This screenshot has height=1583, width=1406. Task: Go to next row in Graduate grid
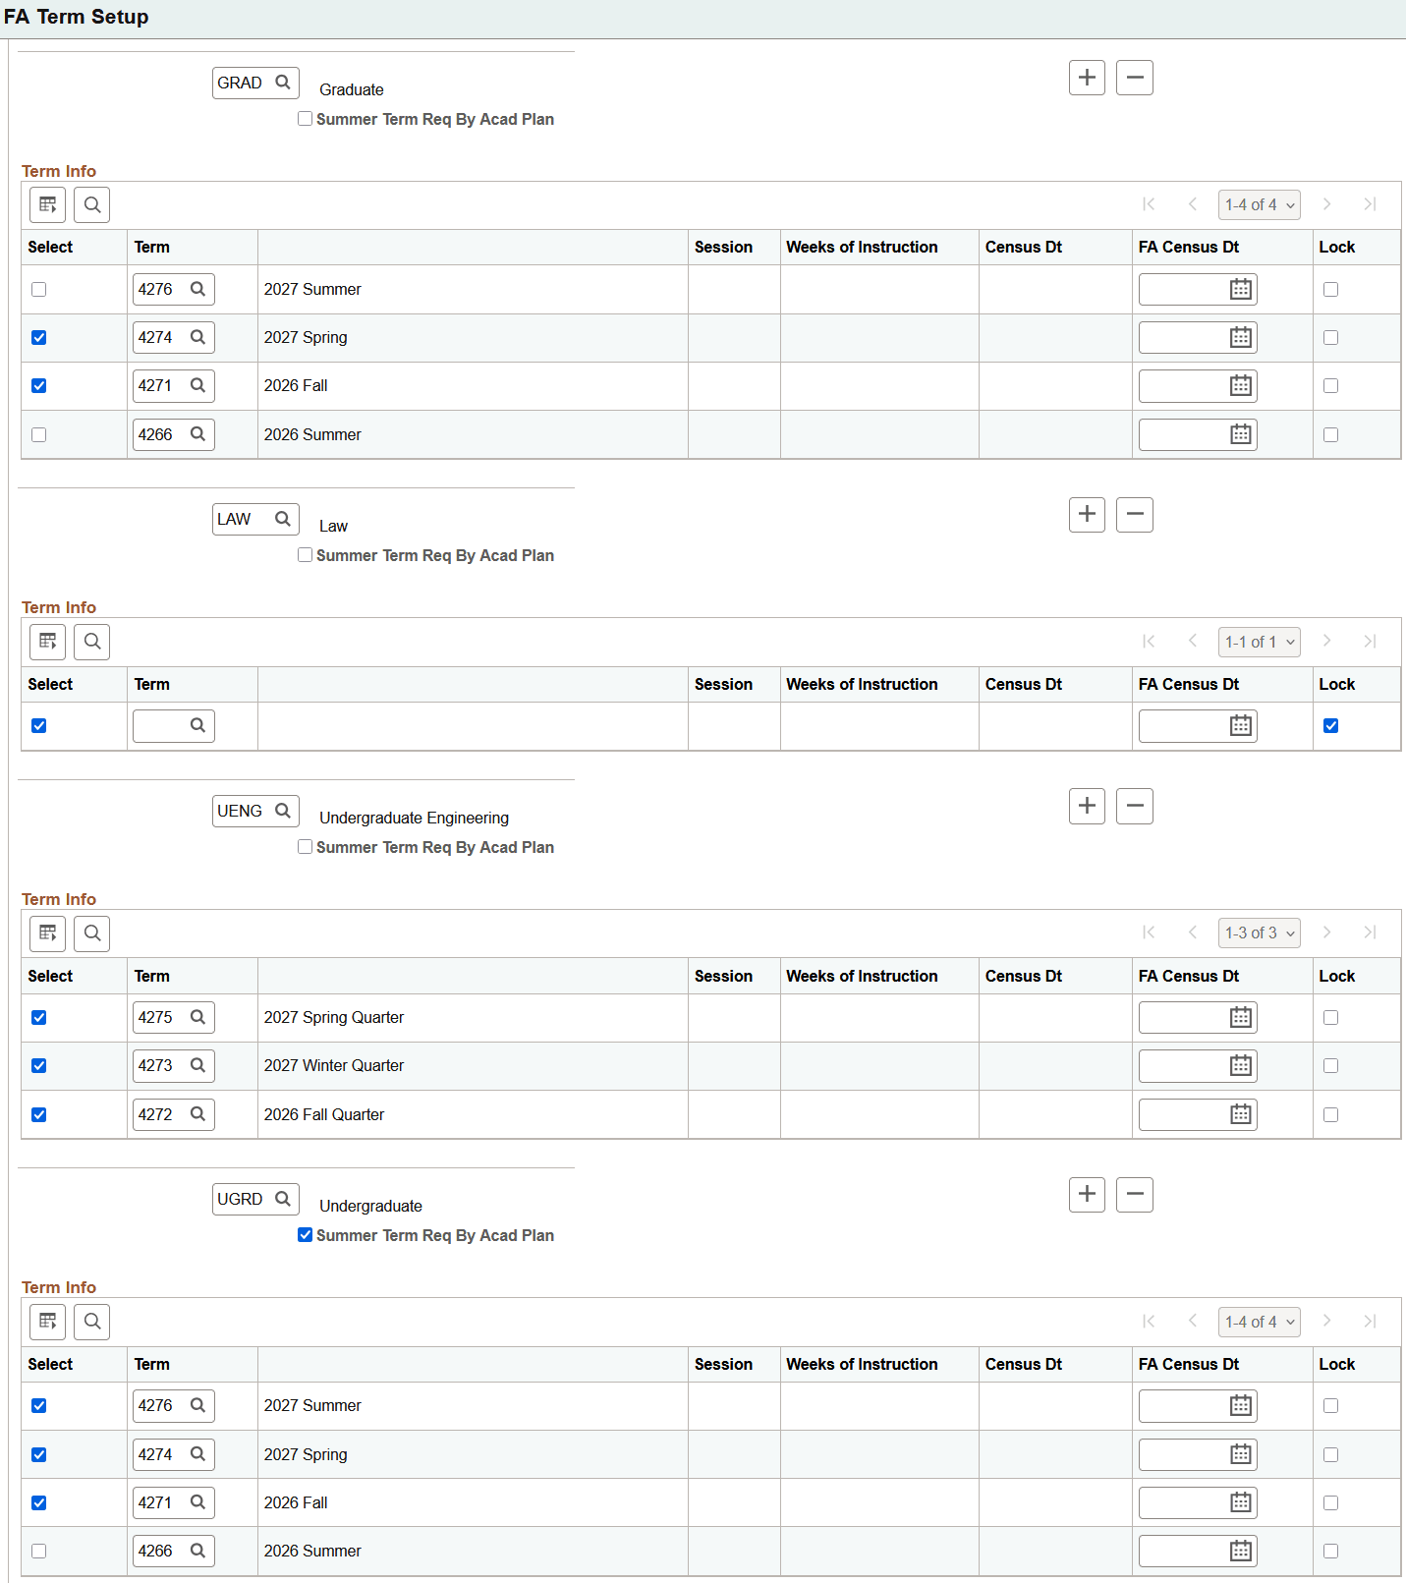click(1326, 204)
